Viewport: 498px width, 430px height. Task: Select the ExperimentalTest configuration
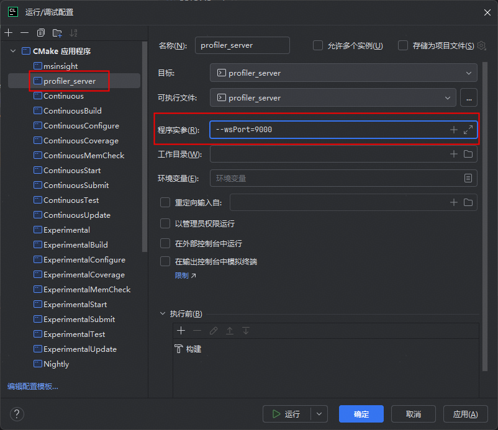pos(74,334)
